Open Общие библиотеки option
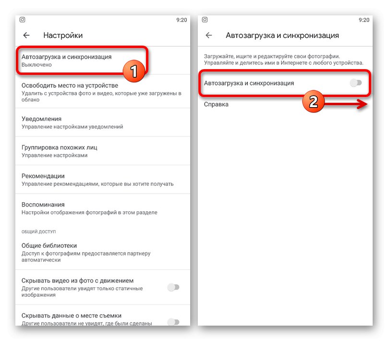The width and height of the screenshot is (388, 341). [103, 253]
